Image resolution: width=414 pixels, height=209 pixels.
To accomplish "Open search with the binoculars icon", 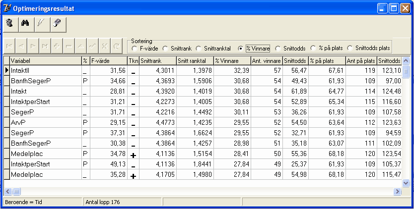I will click(26, 24).
